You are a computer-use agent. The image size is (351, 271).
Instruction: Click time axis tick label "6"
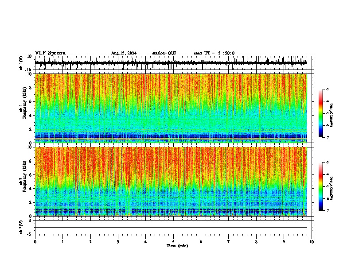coord(201,242)
